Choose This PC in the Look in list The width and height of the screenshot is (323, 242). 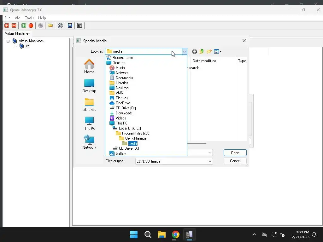pos(121,123)
